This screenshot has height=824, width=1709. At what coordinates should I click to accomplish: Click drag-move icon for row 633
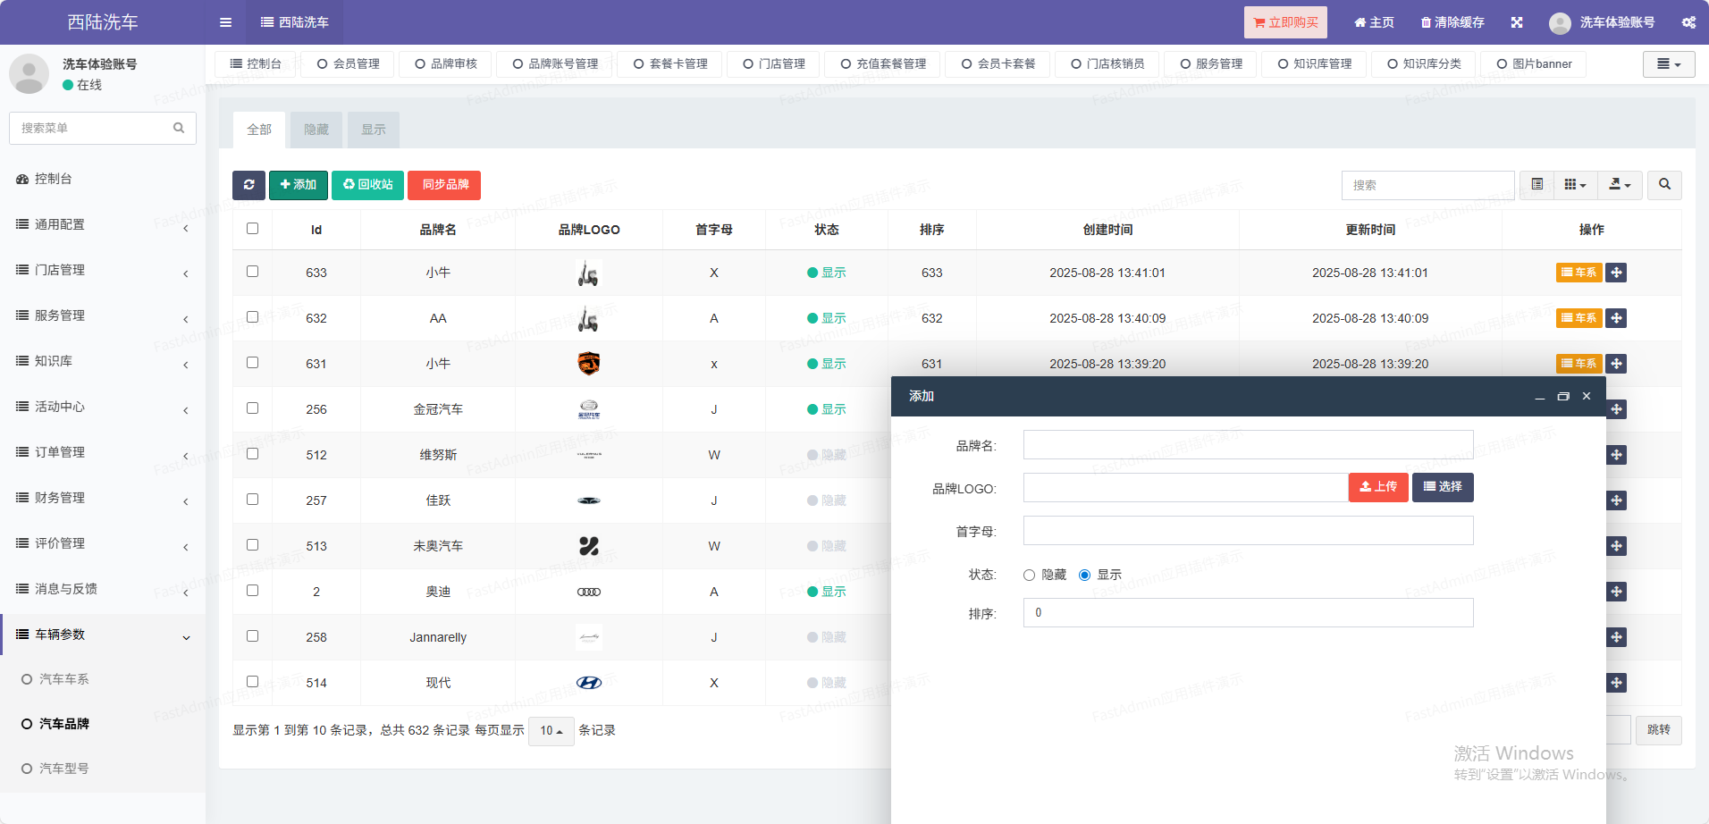point(1616,273)
